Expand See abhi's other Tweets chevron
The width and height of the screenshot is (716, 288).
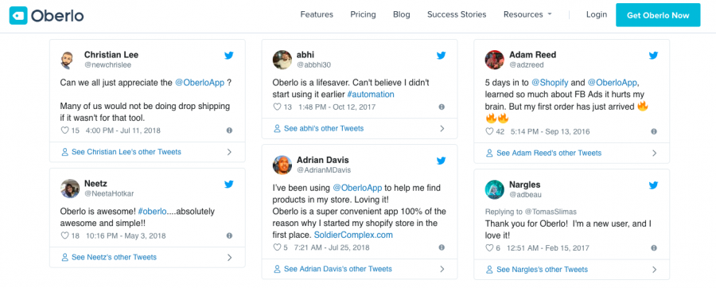442,129
